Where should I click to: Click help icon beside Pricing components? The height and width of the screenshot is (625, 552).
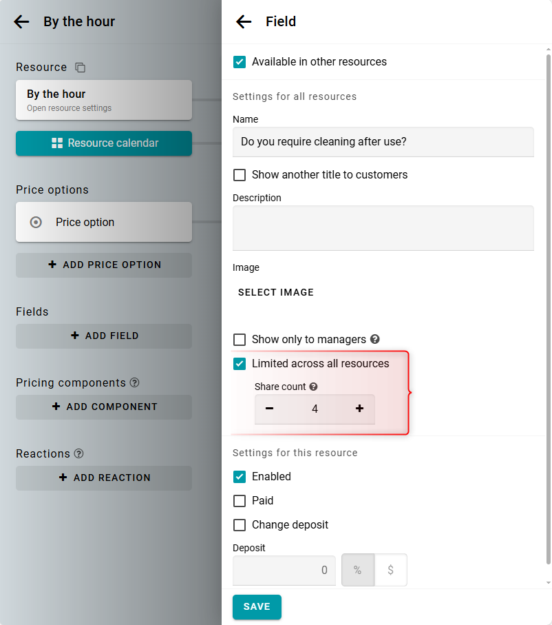(135, 382)
